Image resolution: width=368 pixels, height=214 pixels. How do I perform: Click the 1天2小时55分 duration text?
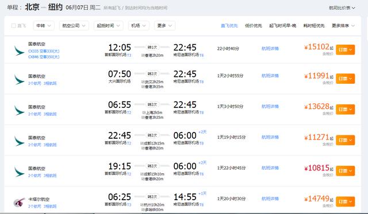[230, 76]
